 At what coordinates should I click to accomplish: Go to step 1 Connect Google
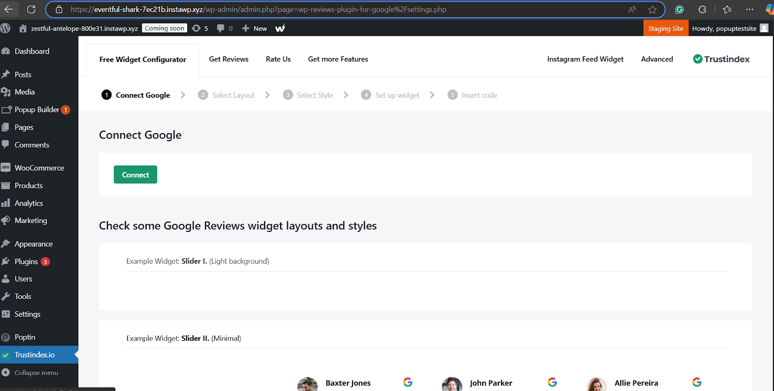tap(136, 95)
